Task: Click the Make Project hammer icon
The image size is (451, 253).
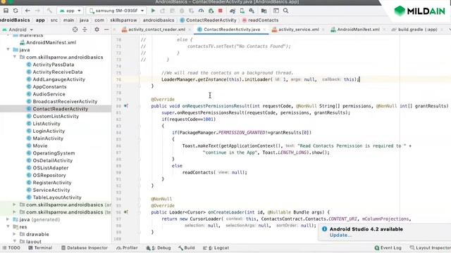Action: pyautogui.click(x=49, y=11)
